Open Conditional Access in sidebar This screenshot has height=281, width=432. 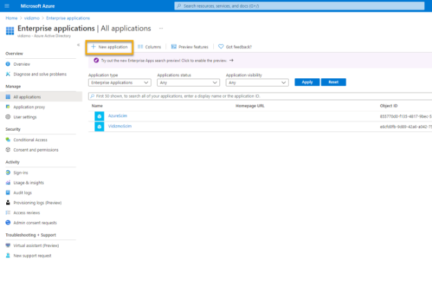(30, 139)
